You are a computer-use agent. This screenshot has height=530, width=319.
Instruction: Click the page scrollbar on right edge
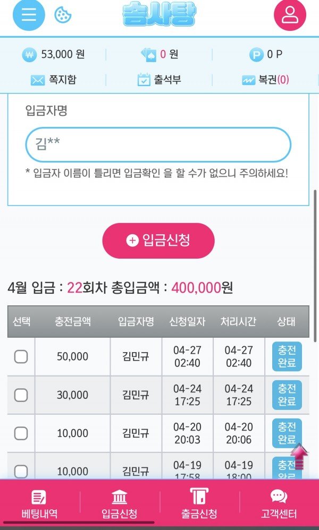click(x=315, y=266)
